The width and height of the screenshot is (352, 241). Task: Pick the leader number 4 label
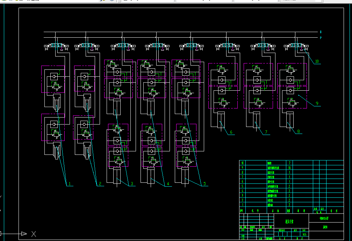click(168, 184)
